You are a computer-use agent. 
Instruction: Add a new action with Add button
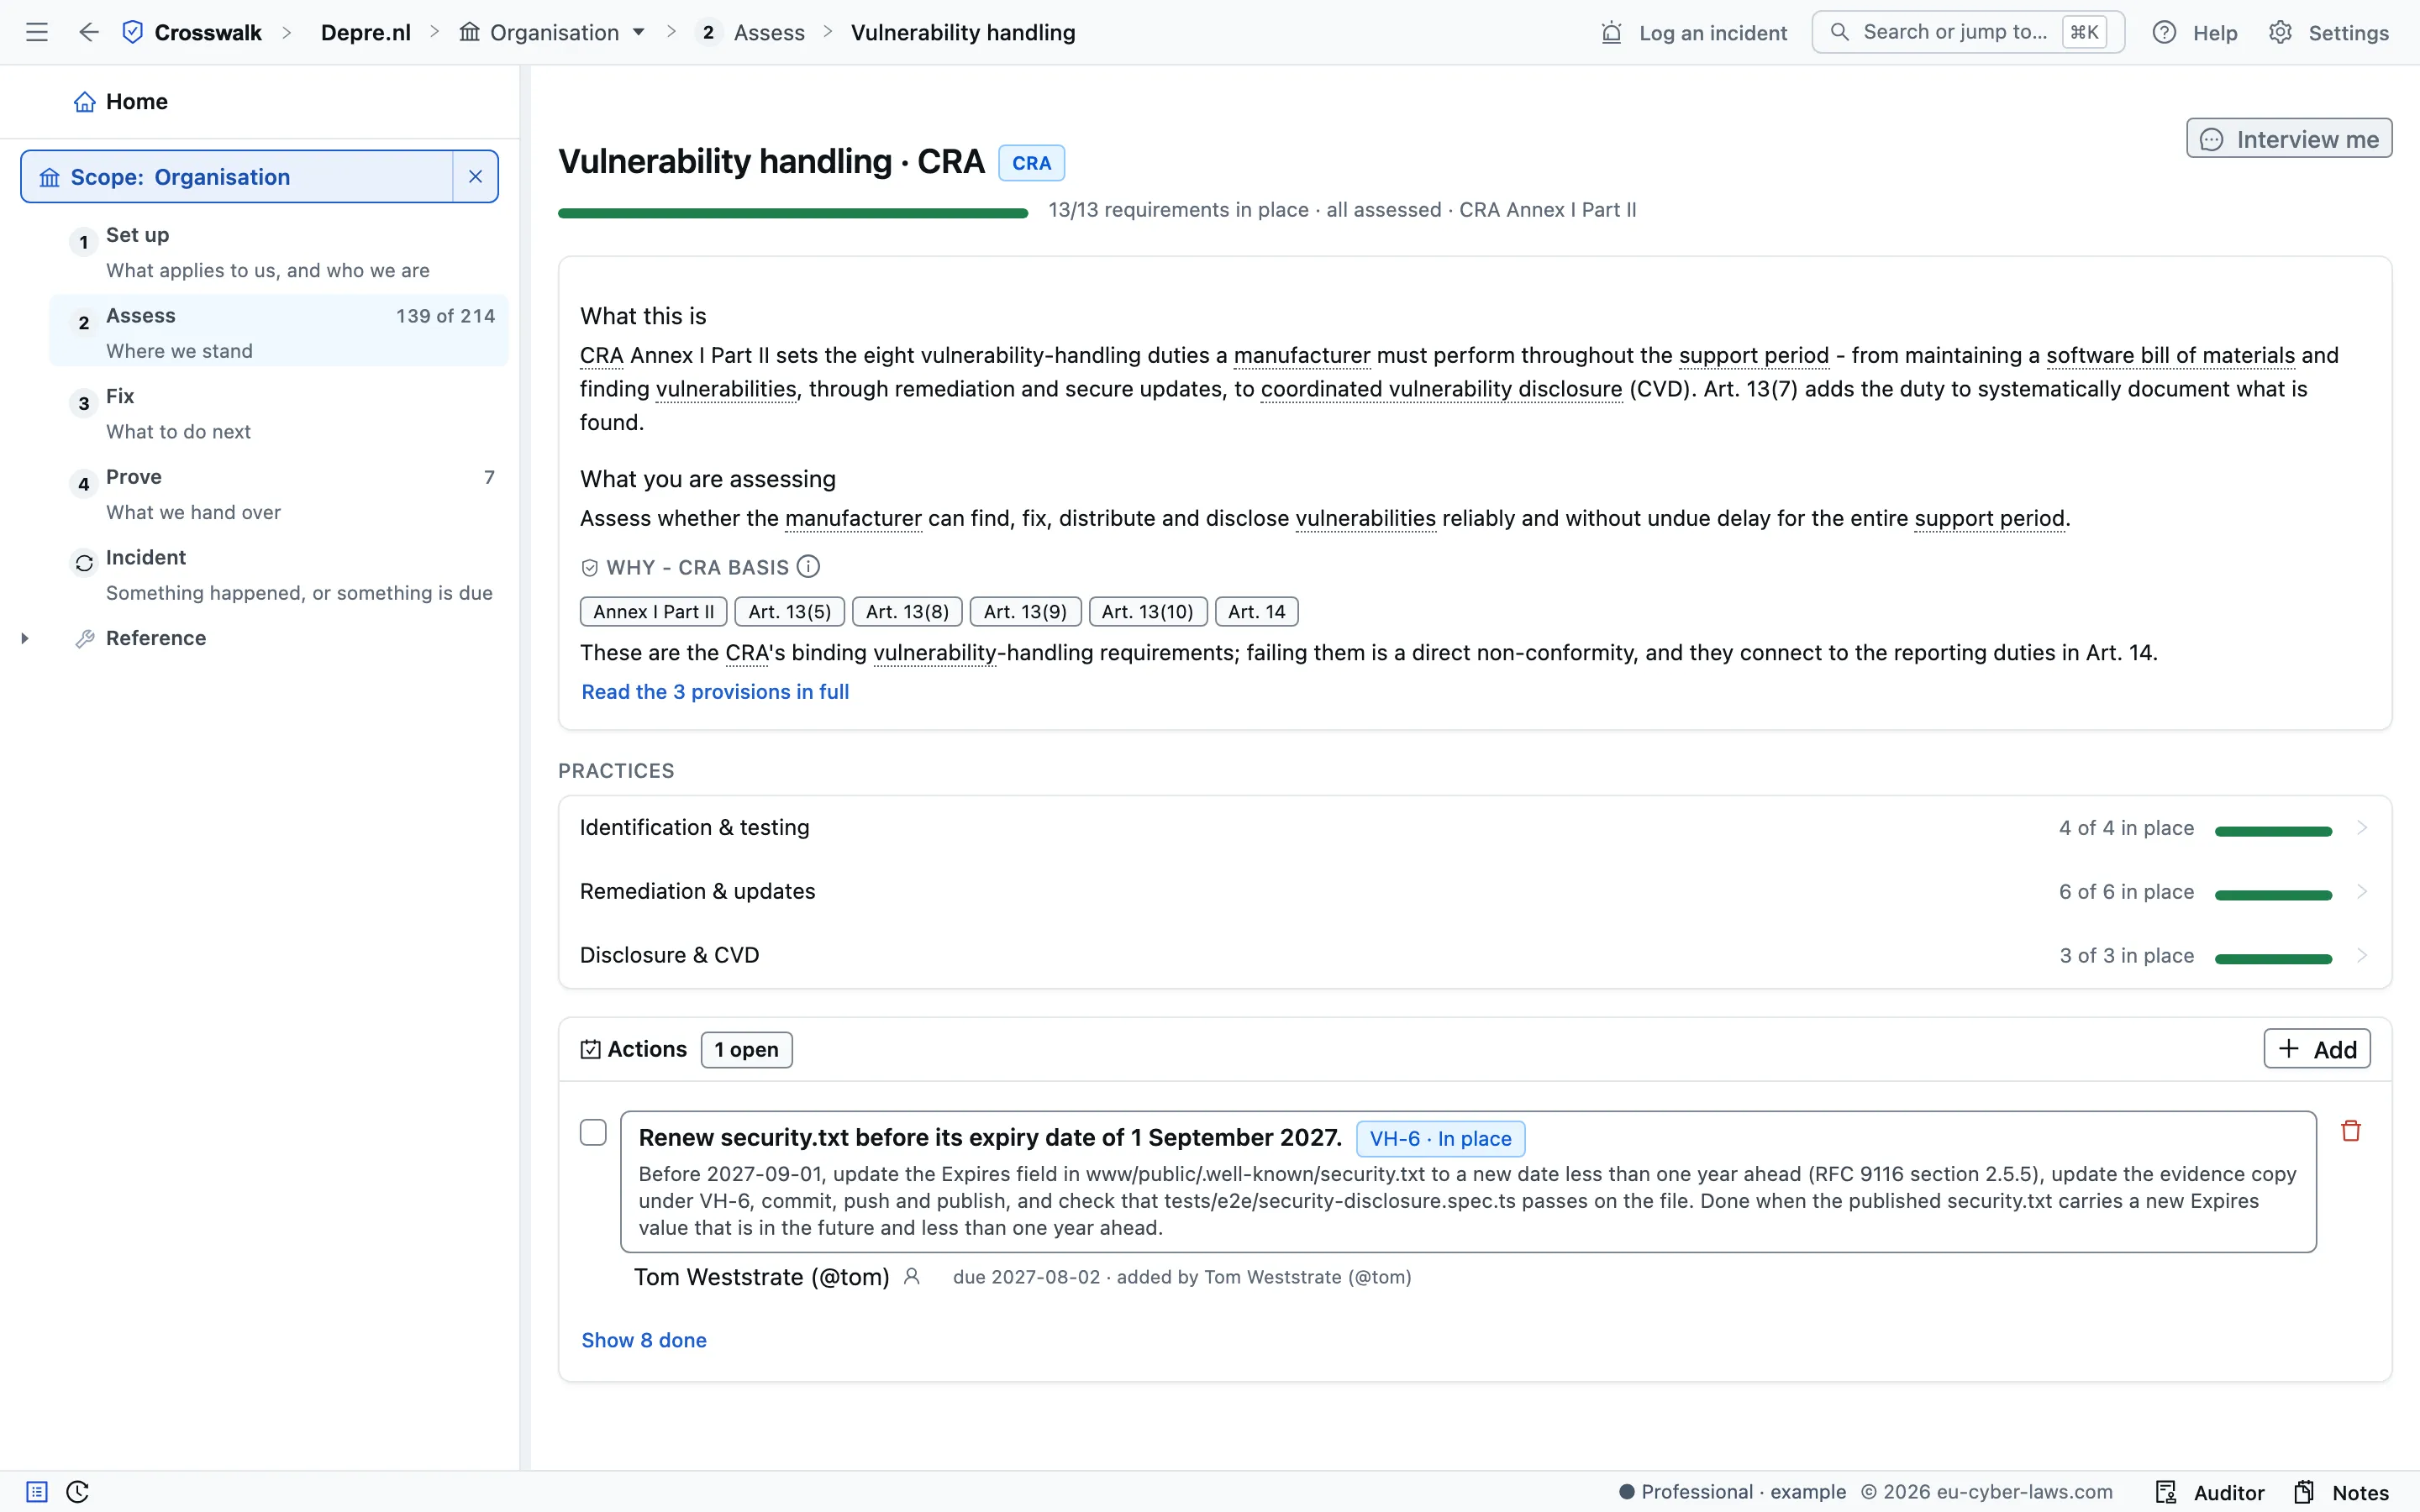(x=2317, y=1049)
